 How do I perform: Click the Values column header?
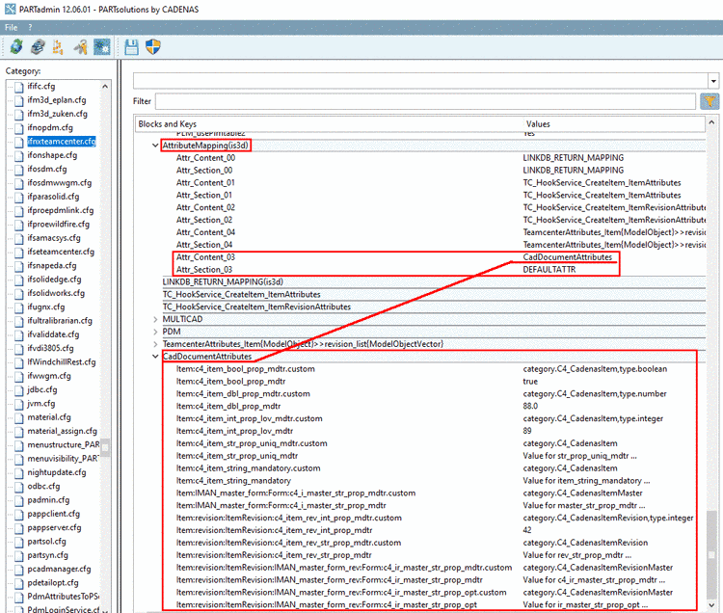tap(538, 124)
